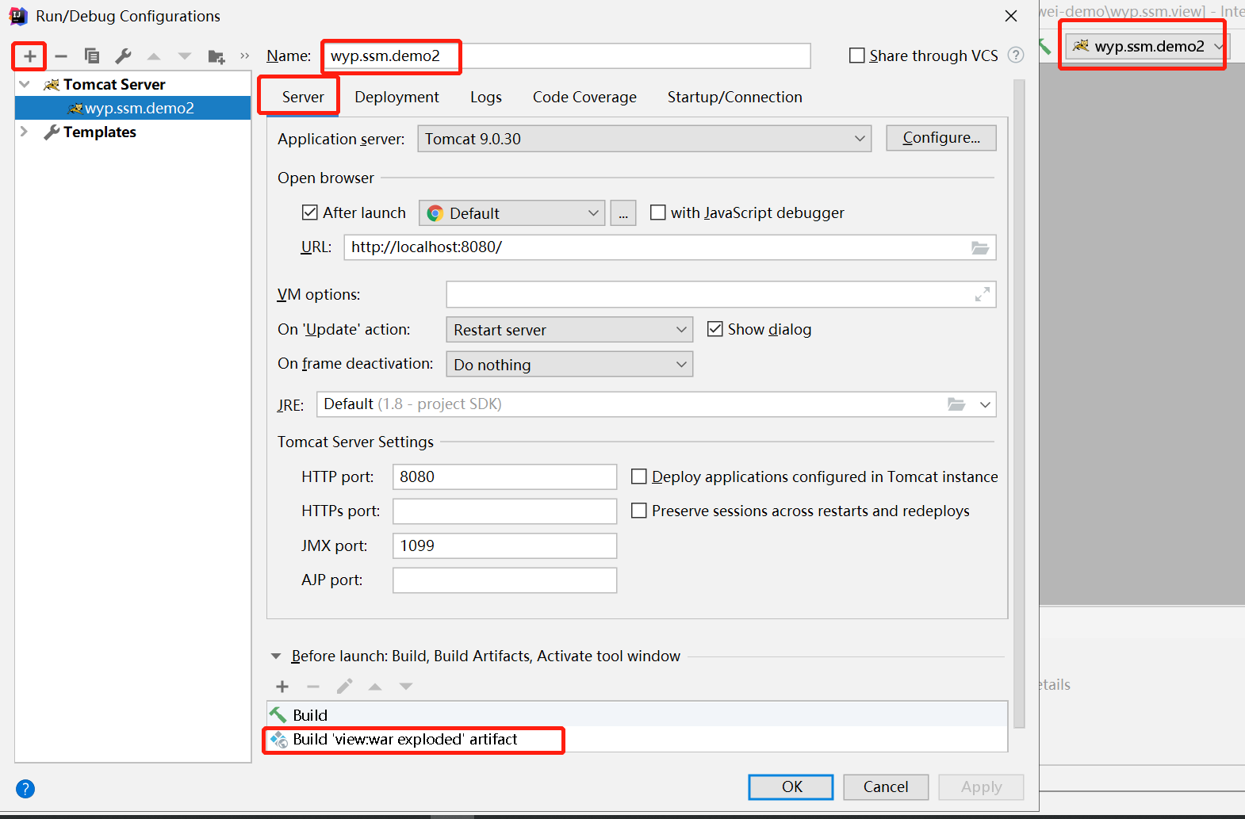This screenshot has width=1245, height=819.
Task: Open browser list with the ellipsis button
Action: coord(623,213)
